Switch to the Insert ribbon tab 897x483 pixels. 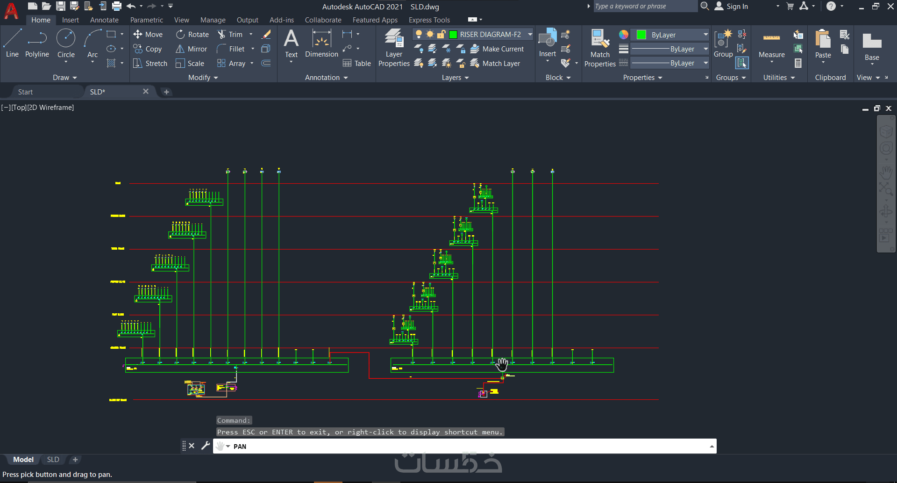(x=71, y=20)
